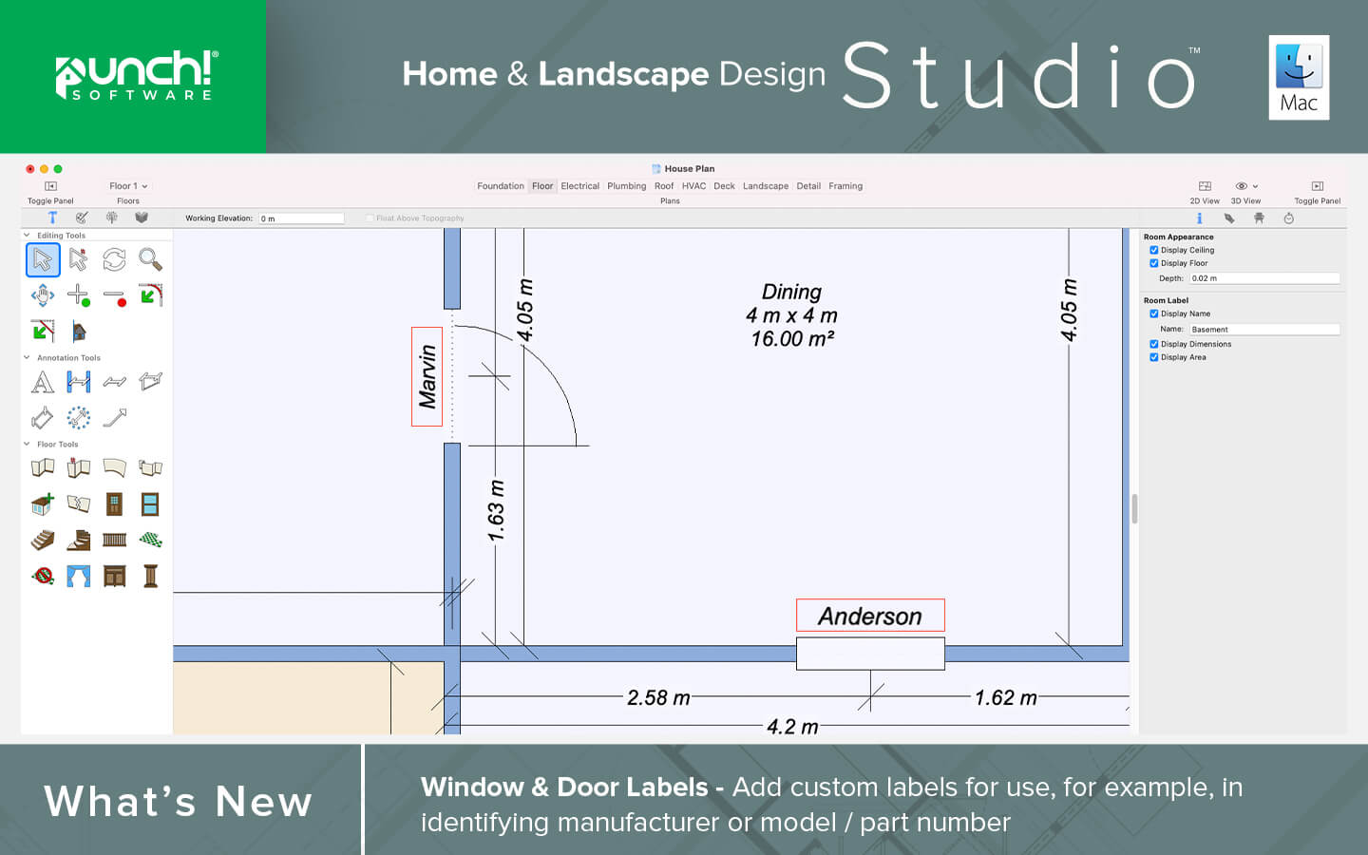The width and height of the screenshot is (1368, 855).
Task: Collapse the Annotation Tools section
Action: [27, 357]
